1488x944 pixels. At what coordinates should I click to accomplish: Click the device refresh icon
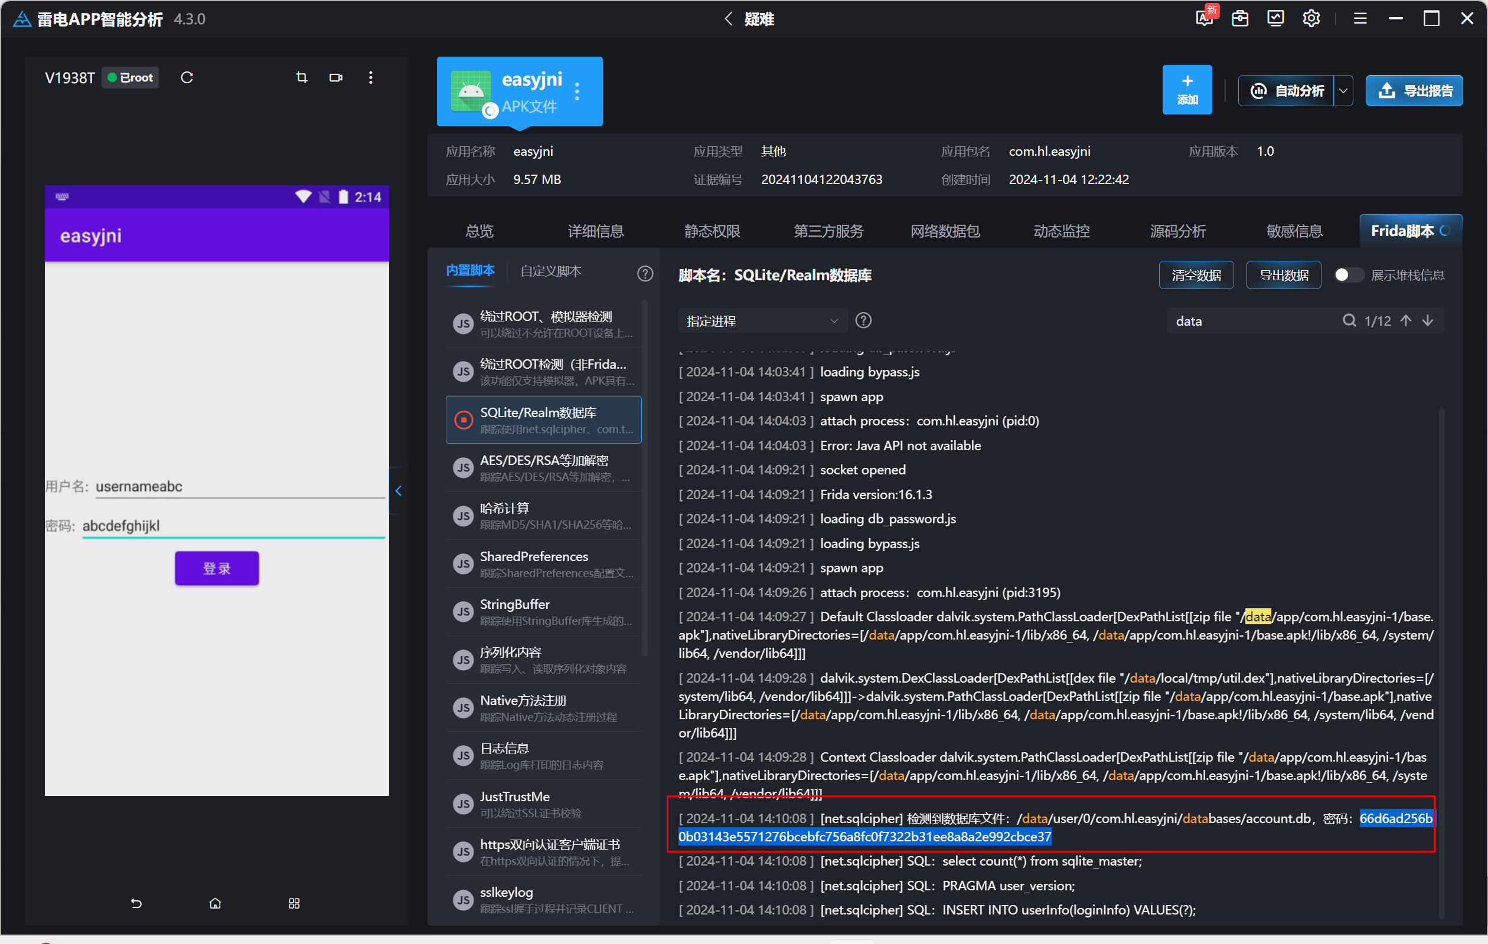tap(187, 78)
